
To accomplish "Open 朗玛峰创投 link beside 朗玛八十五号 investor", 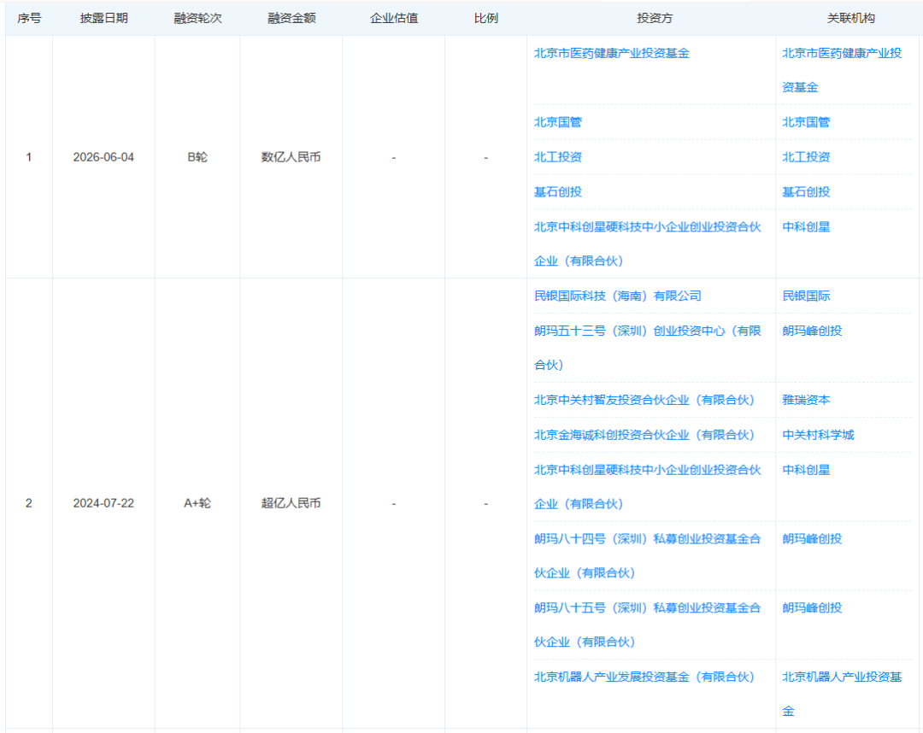I will pos(812,607).
